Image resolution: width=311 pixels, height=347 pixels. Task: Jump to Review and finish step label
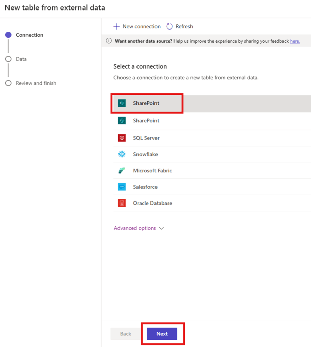point(36,83)
